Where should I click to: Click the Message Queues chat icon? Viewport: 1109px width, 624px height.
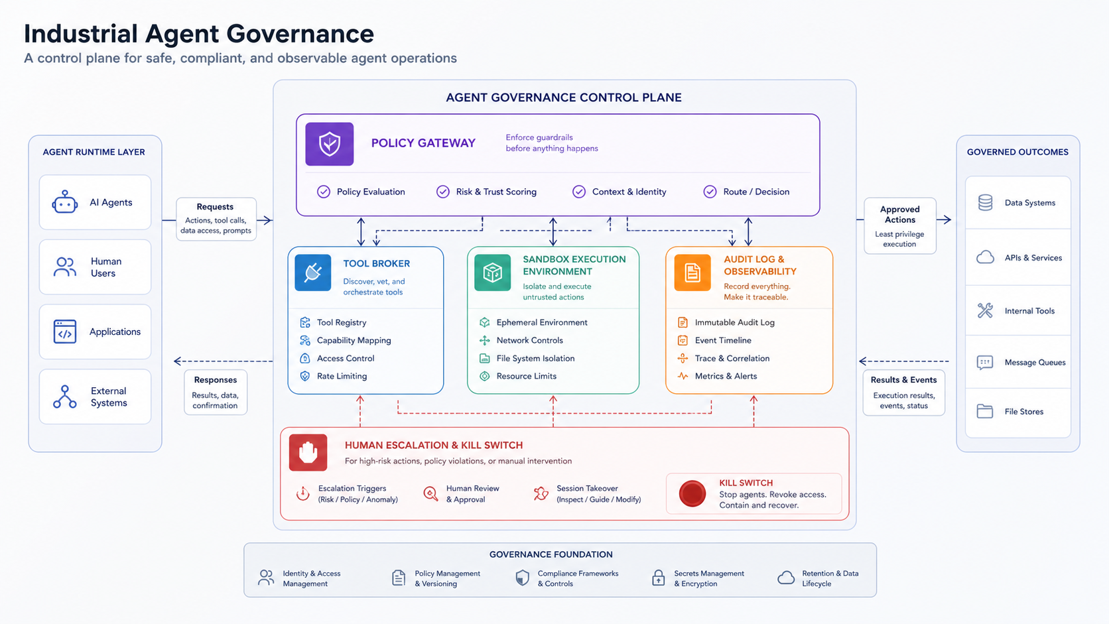click(x=985, y=362)
